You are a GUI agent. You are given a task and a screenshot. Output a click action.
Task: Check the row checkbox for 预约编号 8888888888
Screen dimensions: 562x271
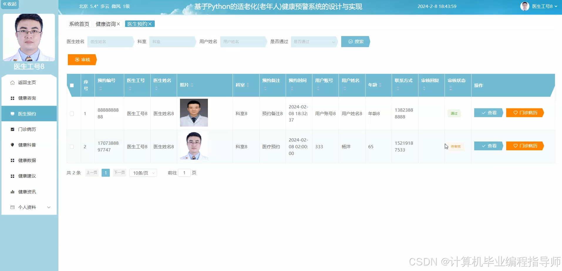[73, 113]
